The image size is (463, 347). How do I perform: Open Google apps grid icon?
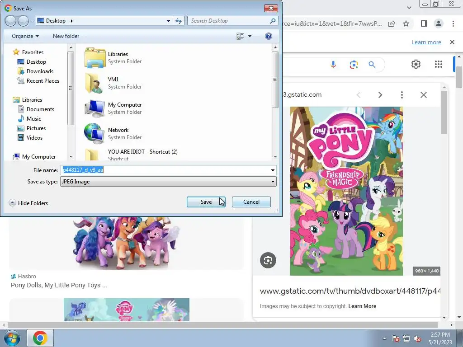tap(439, 64)
